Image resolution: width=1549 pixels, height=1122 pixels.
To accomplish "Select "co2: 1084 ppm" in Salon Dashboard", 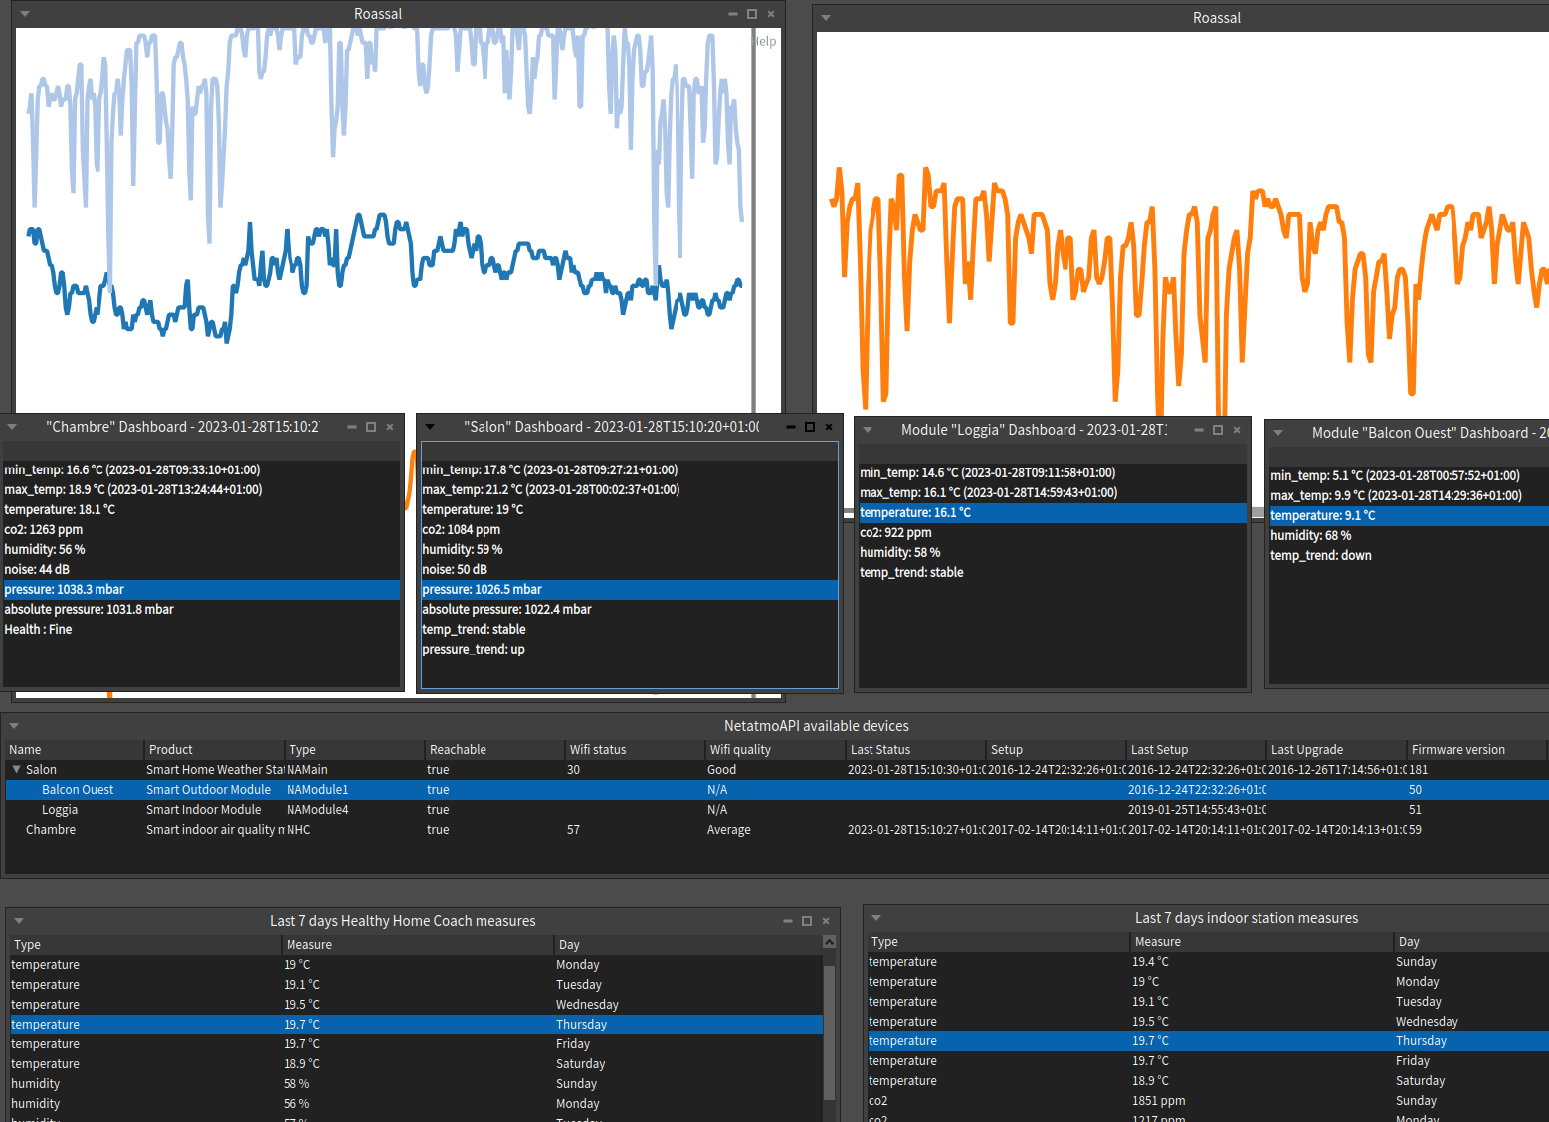I will [630, 530].
